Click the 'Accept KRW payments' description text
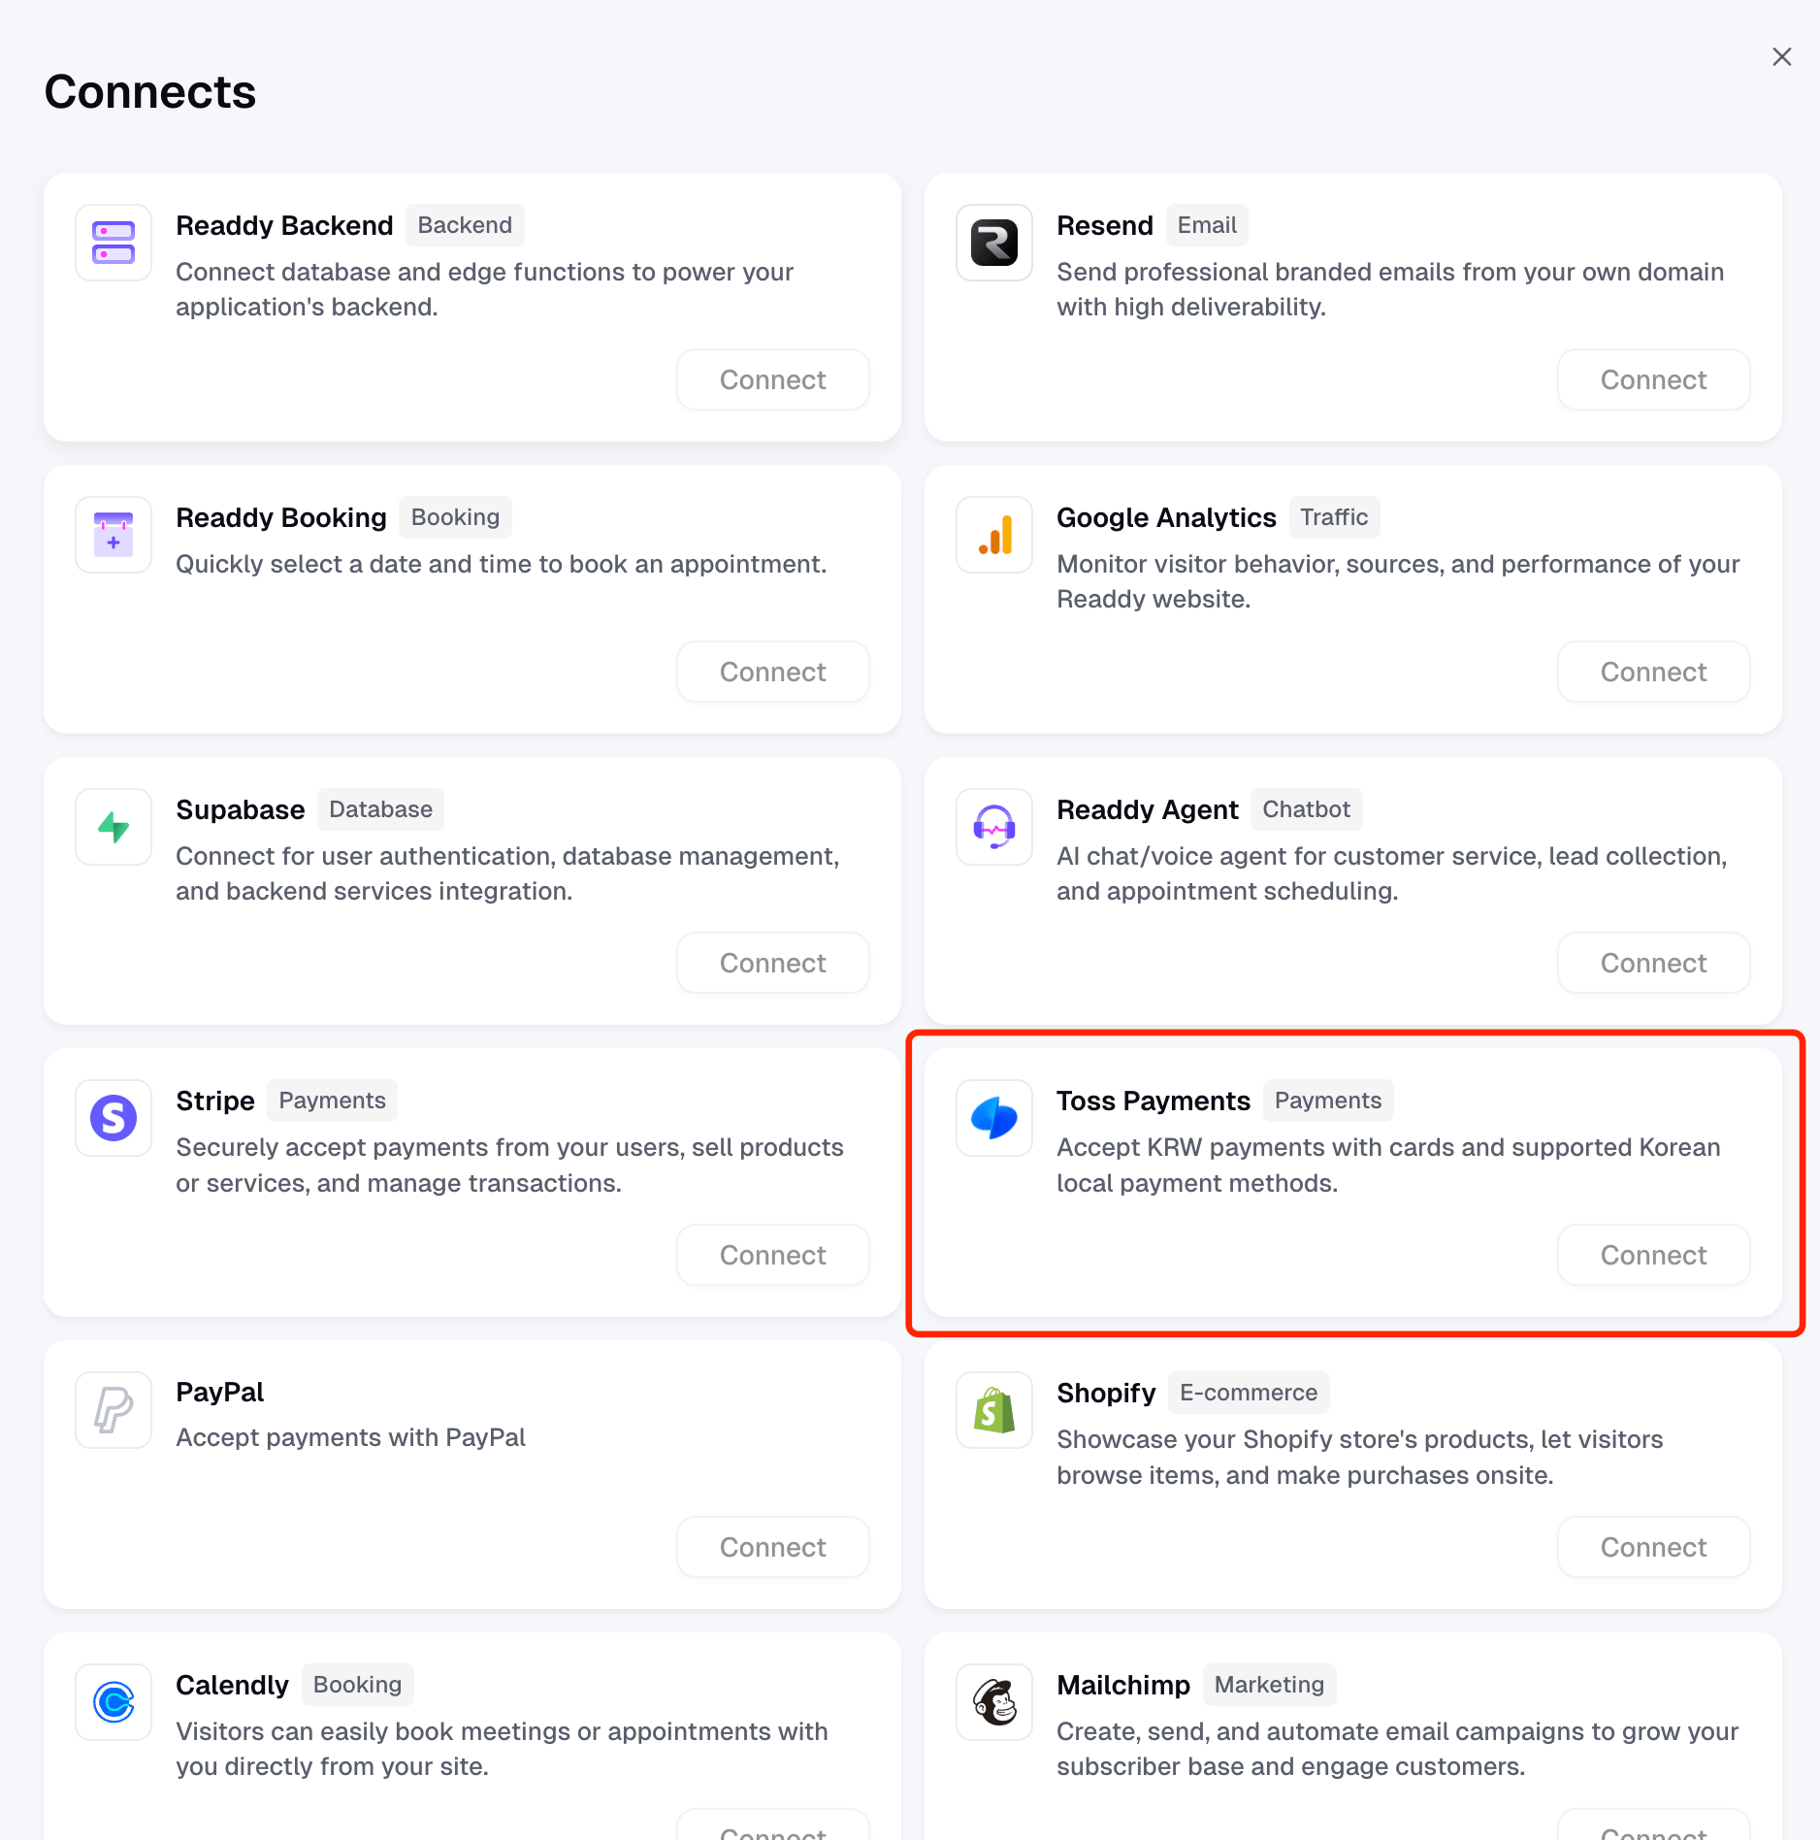1820x1840 pixels. click(1388, 1166)
